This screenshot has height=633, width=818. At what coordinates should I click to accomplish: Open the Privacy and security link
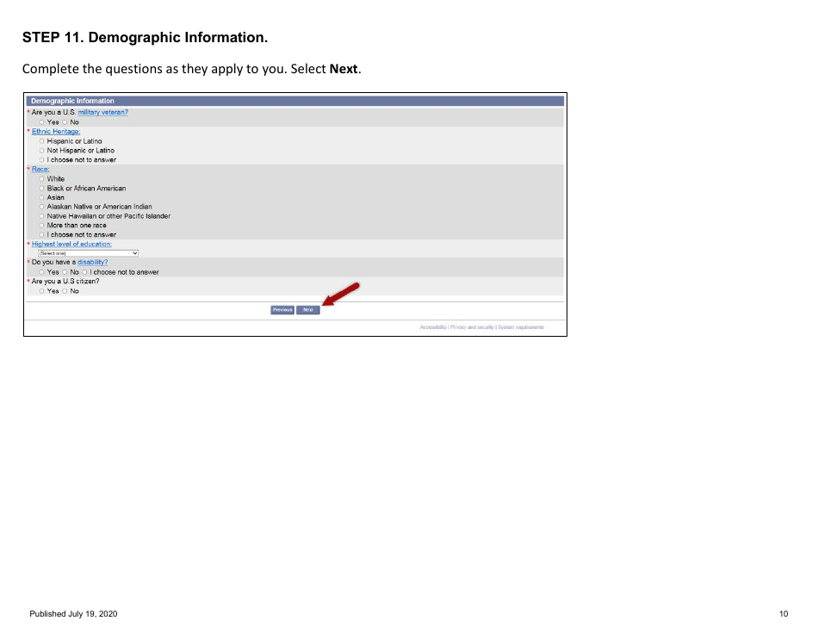click(x=471, y=327)
